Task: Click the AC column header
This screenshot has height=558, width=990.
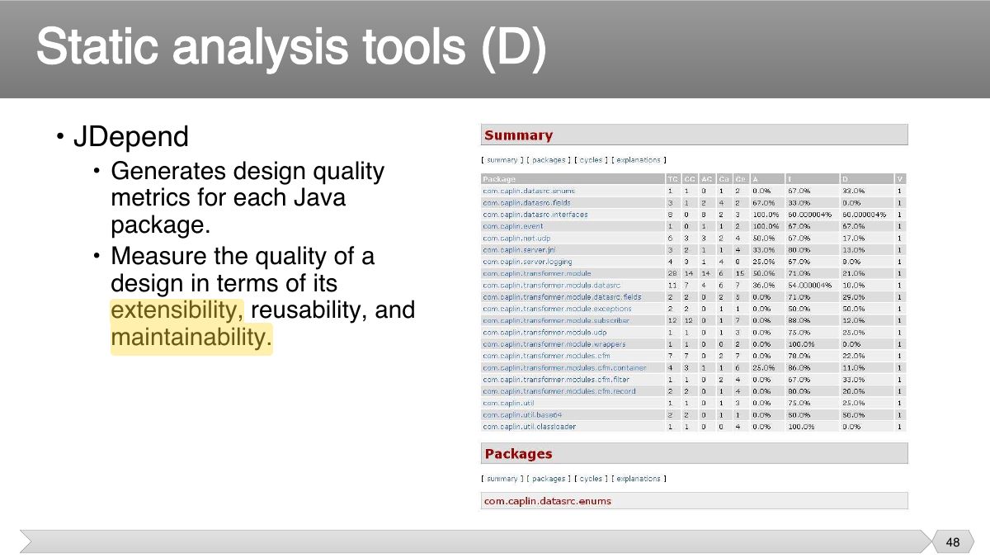Action: (x=705, y=178)
